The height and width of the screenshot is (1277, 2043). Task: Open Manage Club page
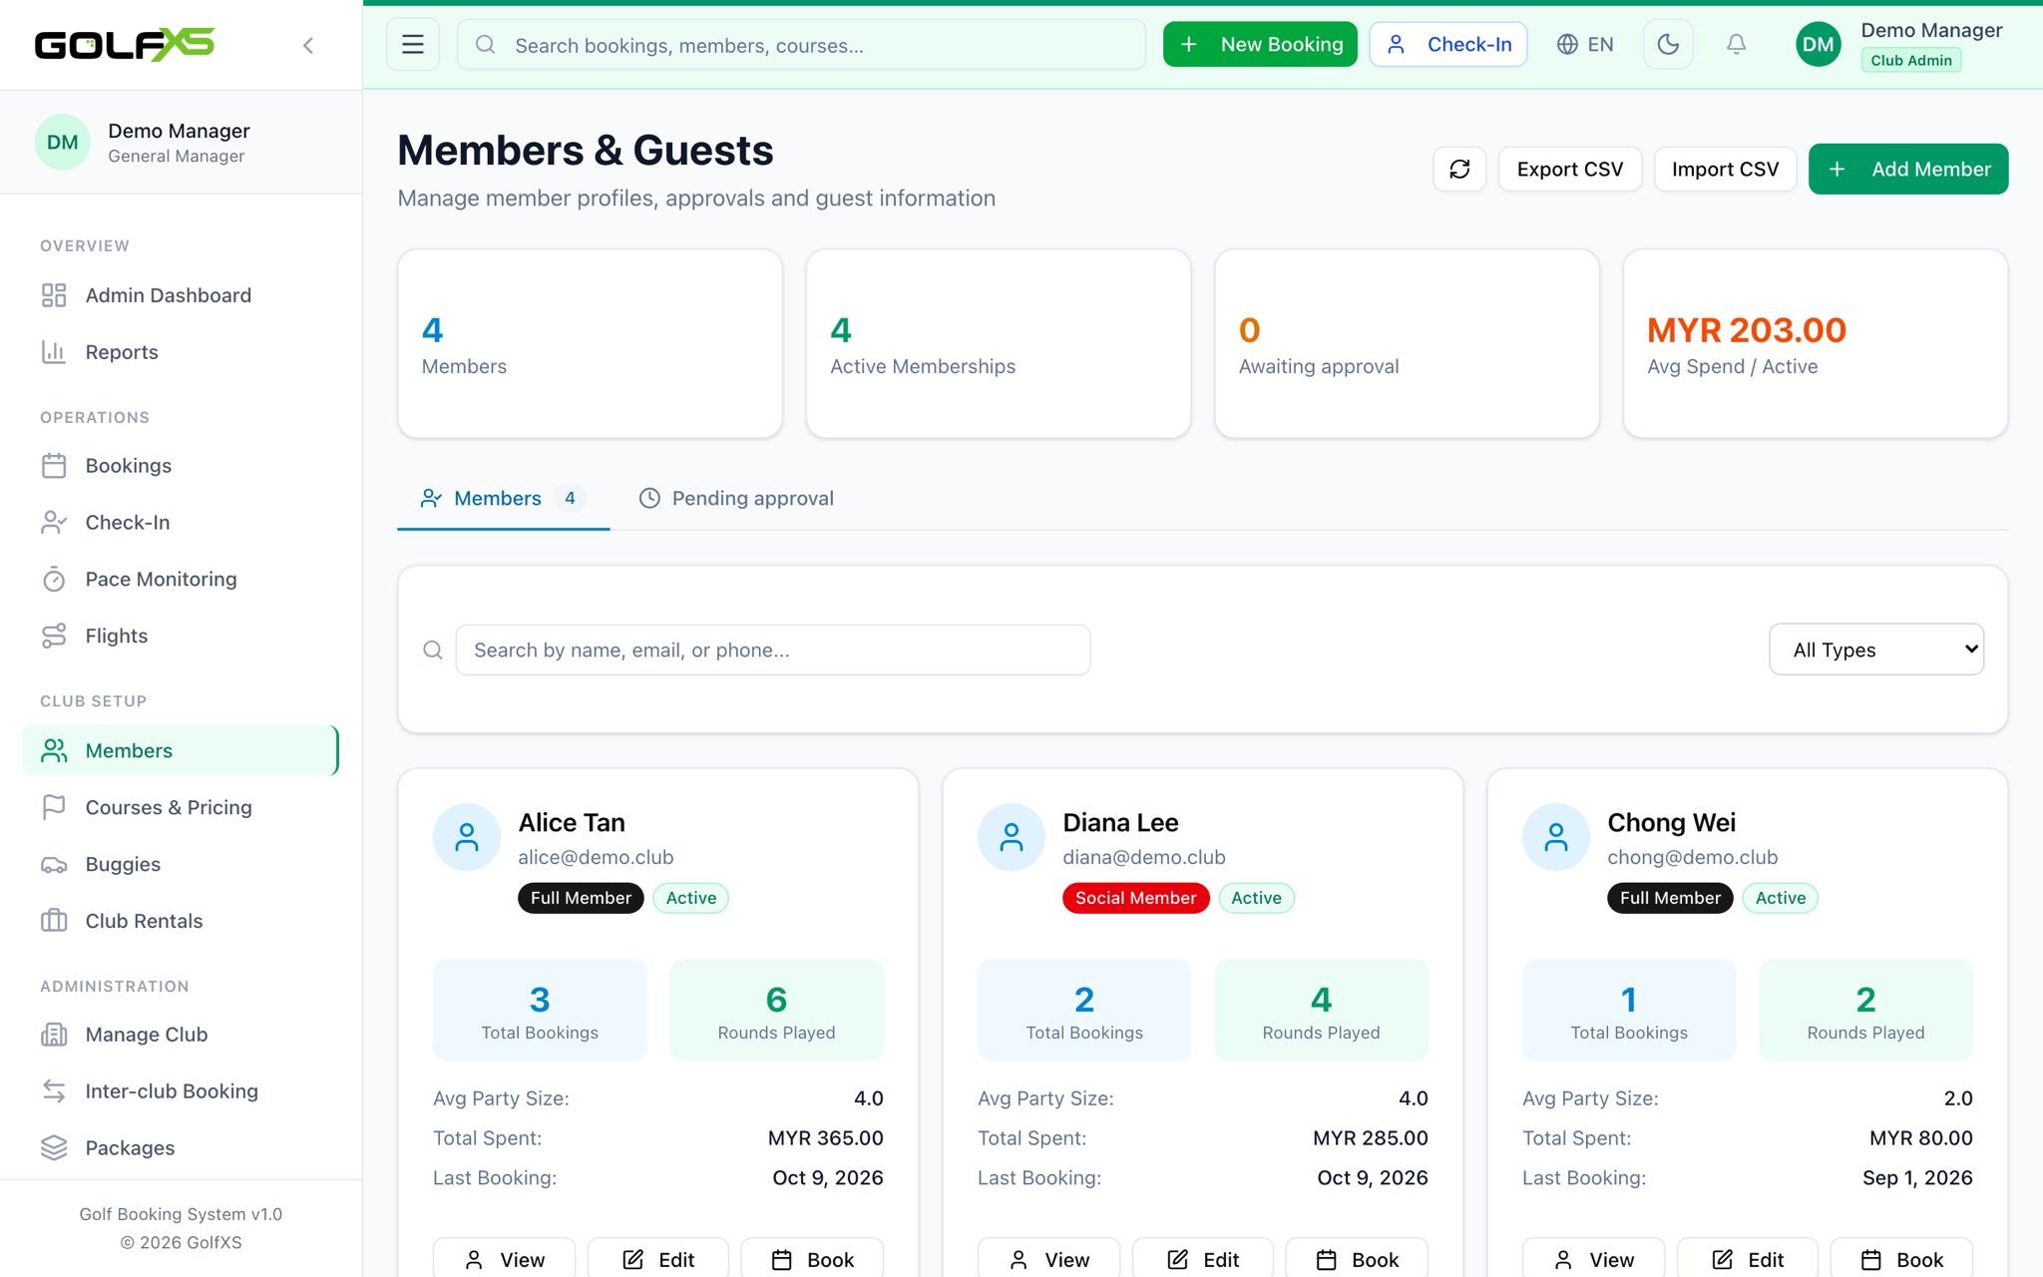181,1035
